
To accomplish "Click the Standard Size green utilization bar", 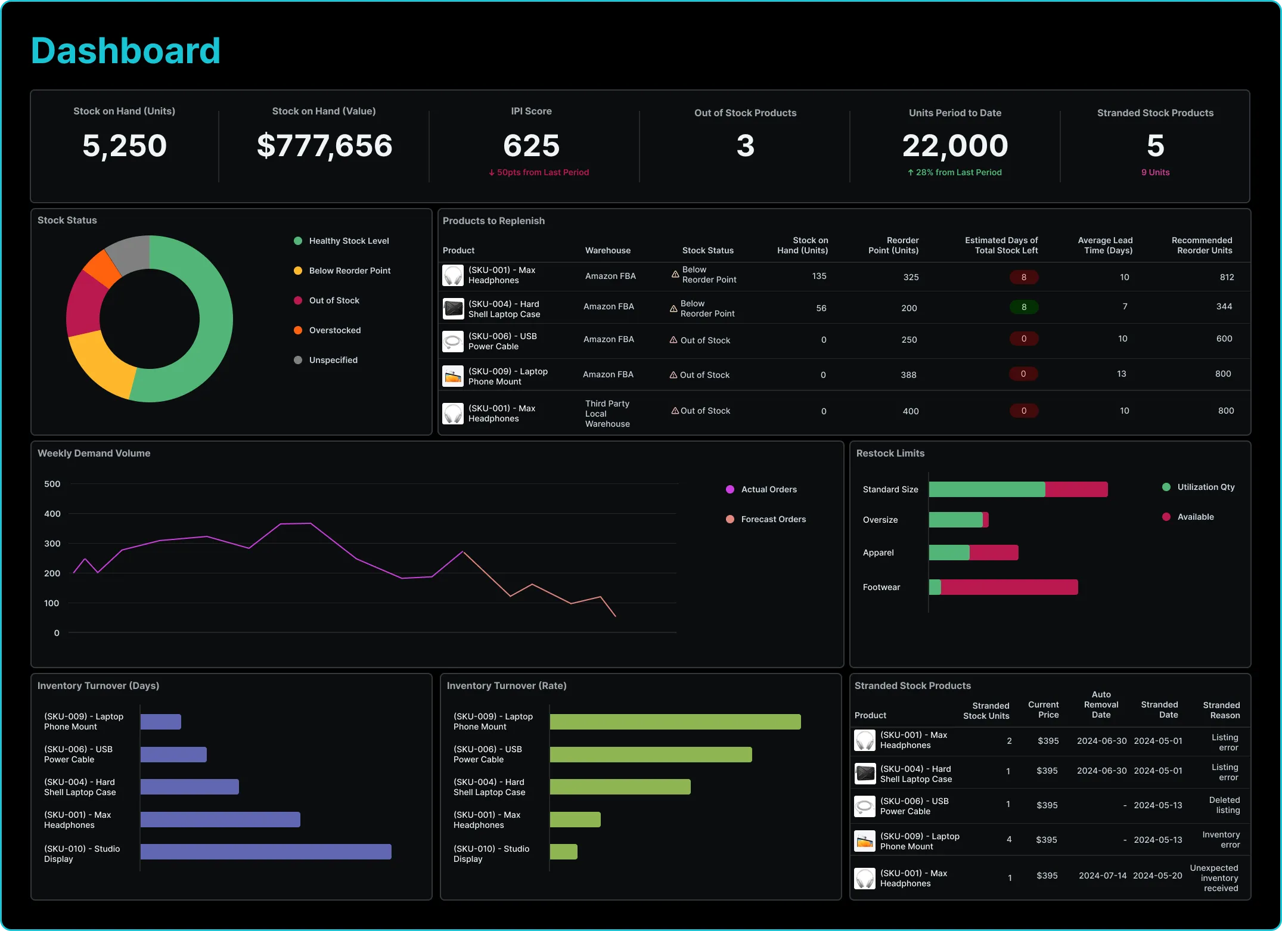I will point(987,489).
